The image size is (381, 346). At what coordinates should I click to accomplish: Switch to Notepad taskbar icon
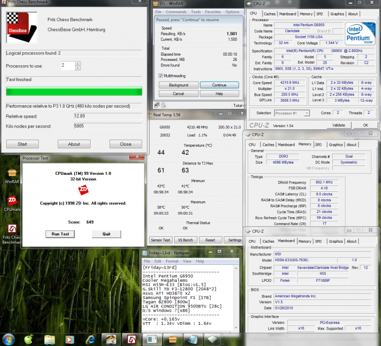coord(193,340)
